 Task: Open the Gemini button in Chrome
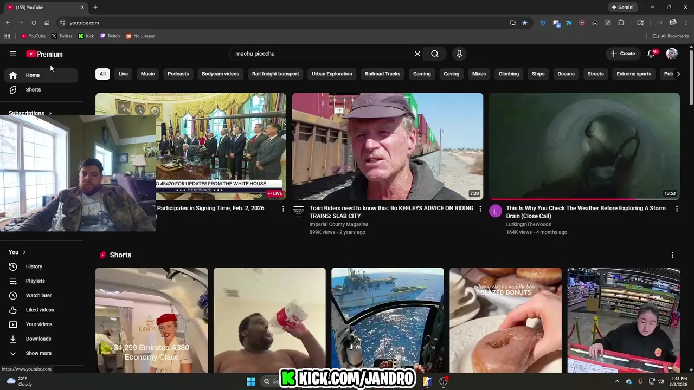[x=622, y=7]
